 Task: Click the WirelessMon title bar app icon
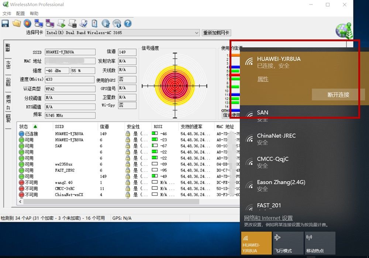point(6,4)
